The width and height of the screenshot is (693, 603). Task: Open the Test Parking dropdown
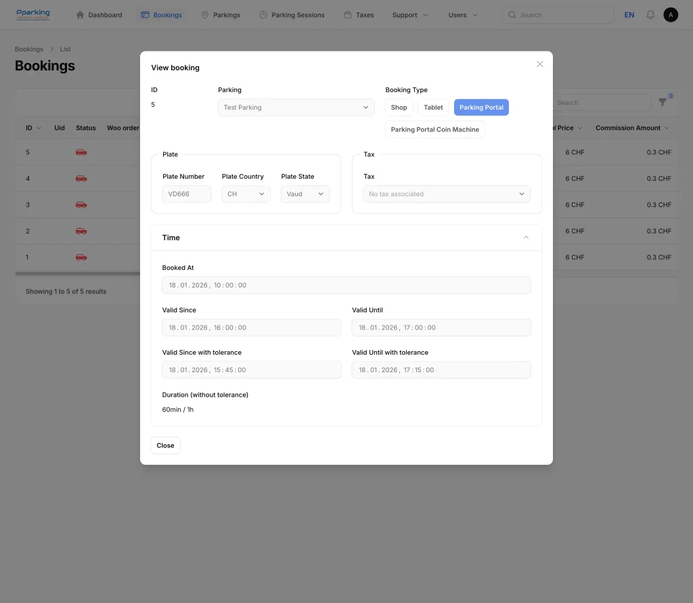296,108
